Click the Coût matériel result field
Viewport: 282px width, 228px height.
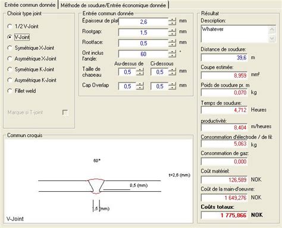pyautogui.click(x=224, y=180)
